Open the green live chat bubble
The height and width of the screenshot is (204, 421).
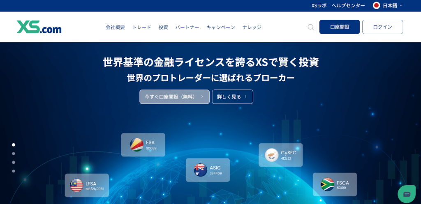(x=407, y=194)
